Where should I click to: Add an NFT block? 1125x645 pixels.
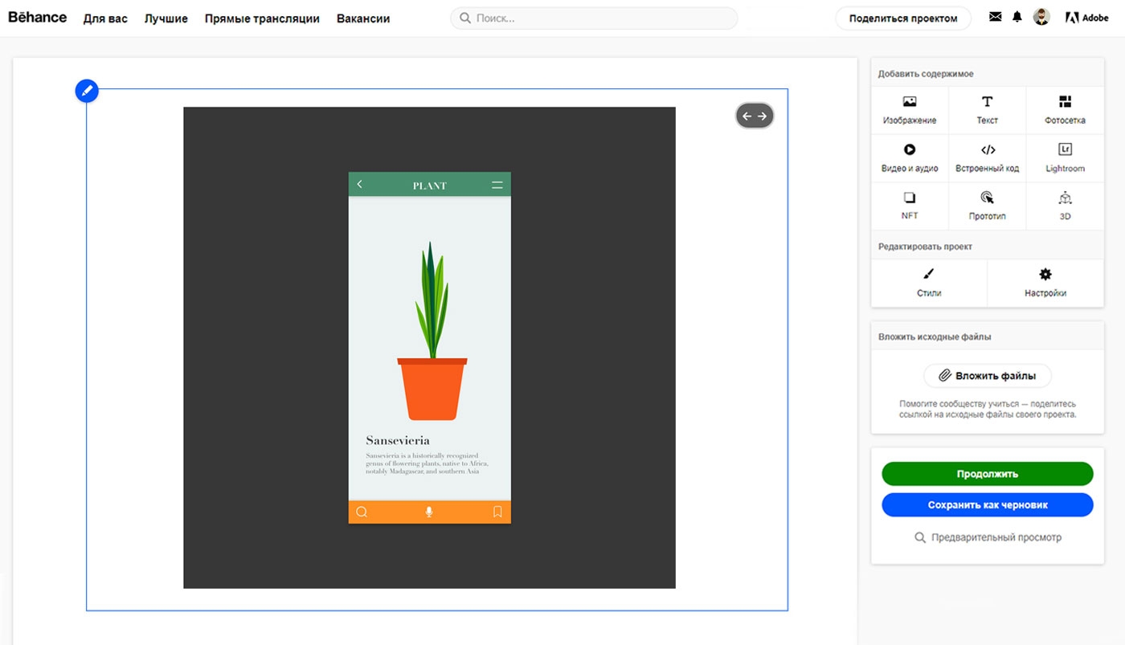click(910, 206)
